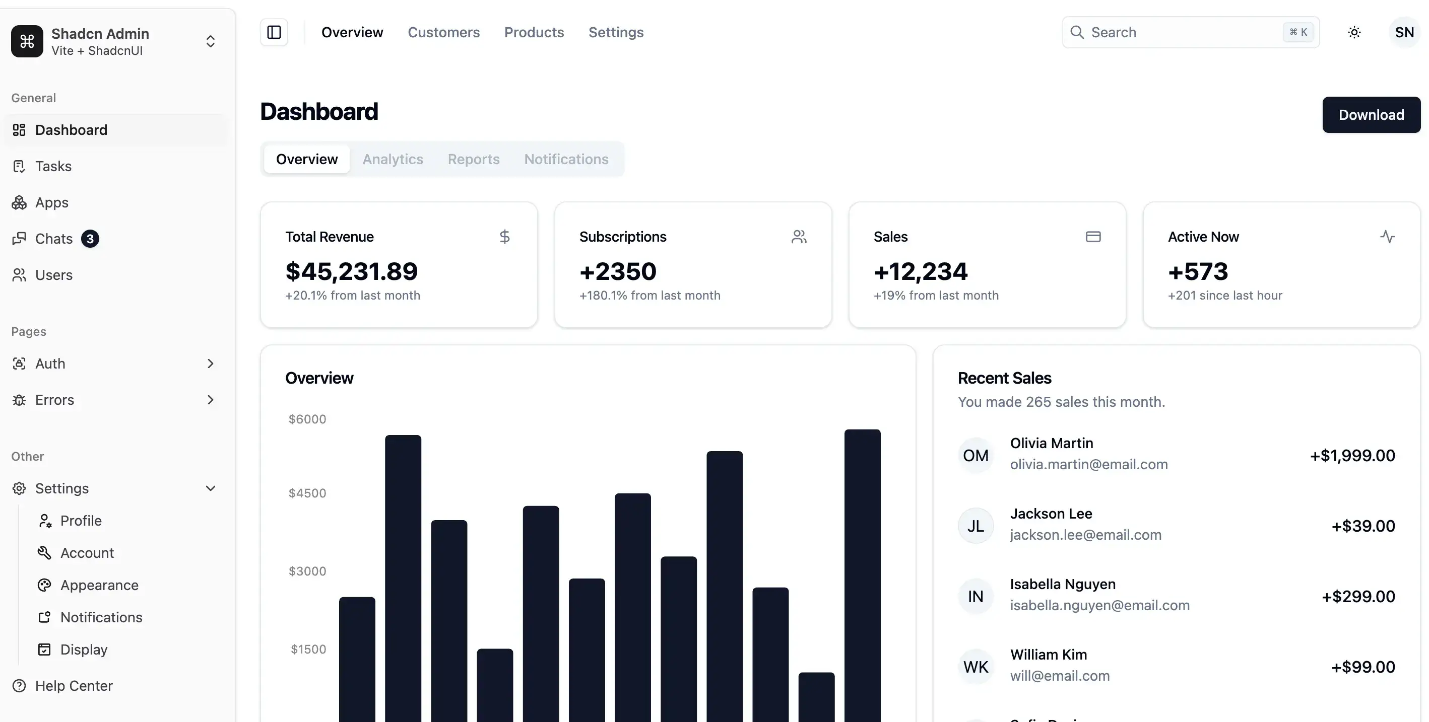Click the users icon on Subscriptions card
The width and height of the screenshot is (1429, 722).
tap(799, 237)
